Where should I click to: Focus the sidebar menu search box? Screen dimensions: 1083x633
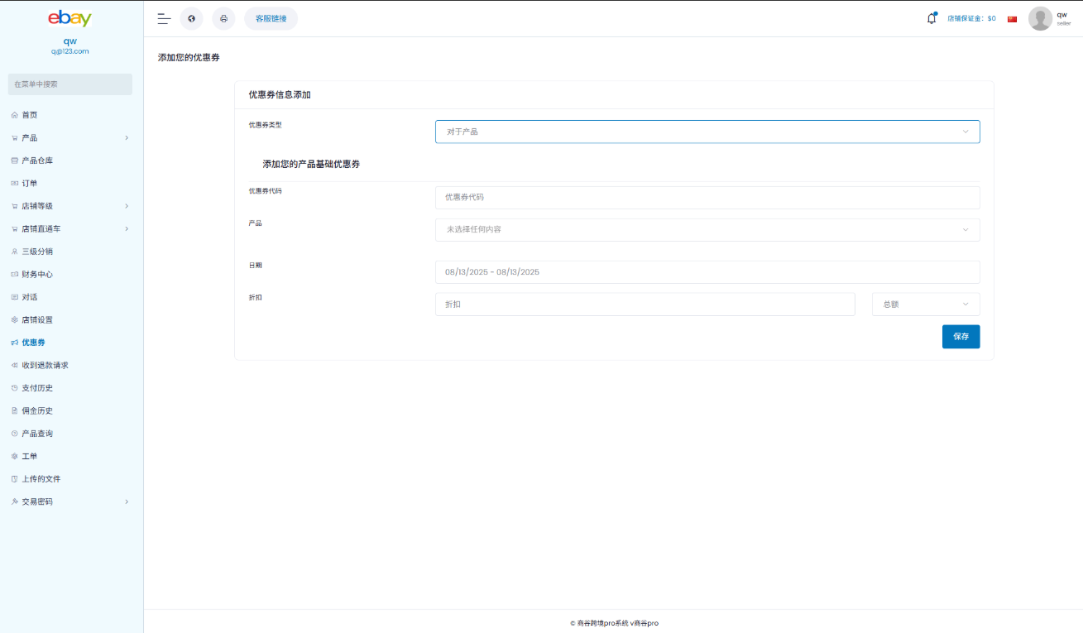pyautogui.click(x=69, y=84)
